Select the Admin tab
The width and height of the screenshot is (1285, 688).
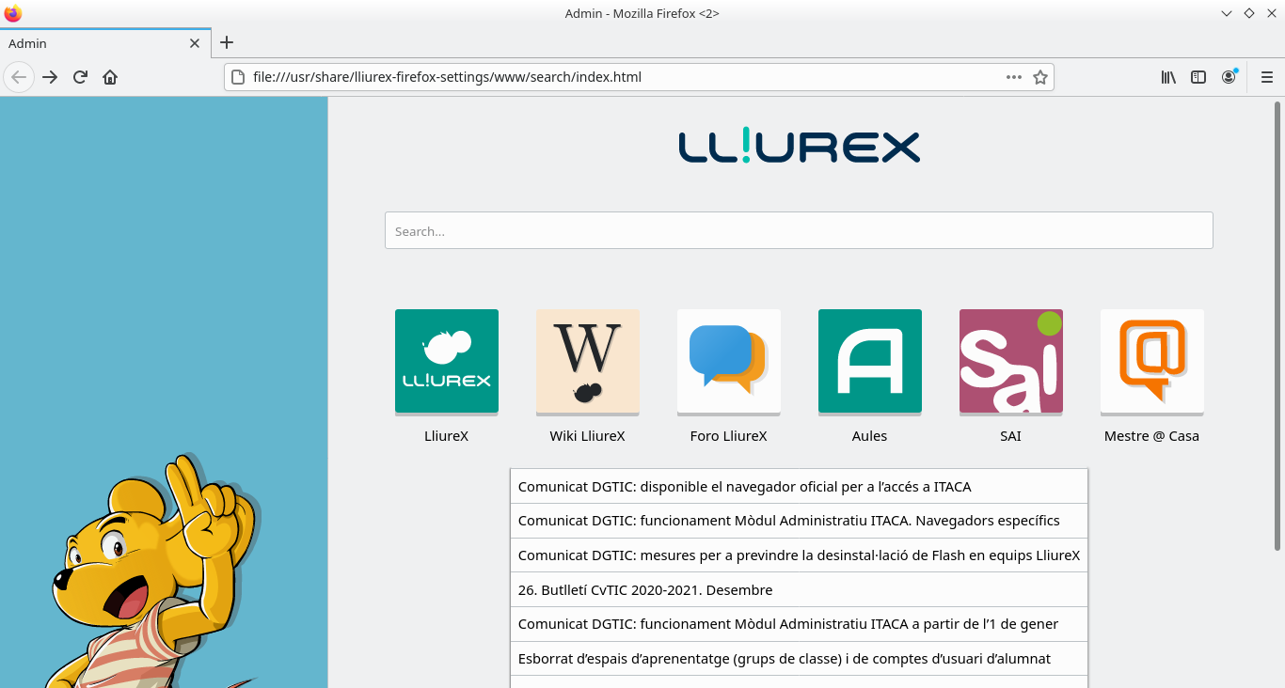click(105, 43)
